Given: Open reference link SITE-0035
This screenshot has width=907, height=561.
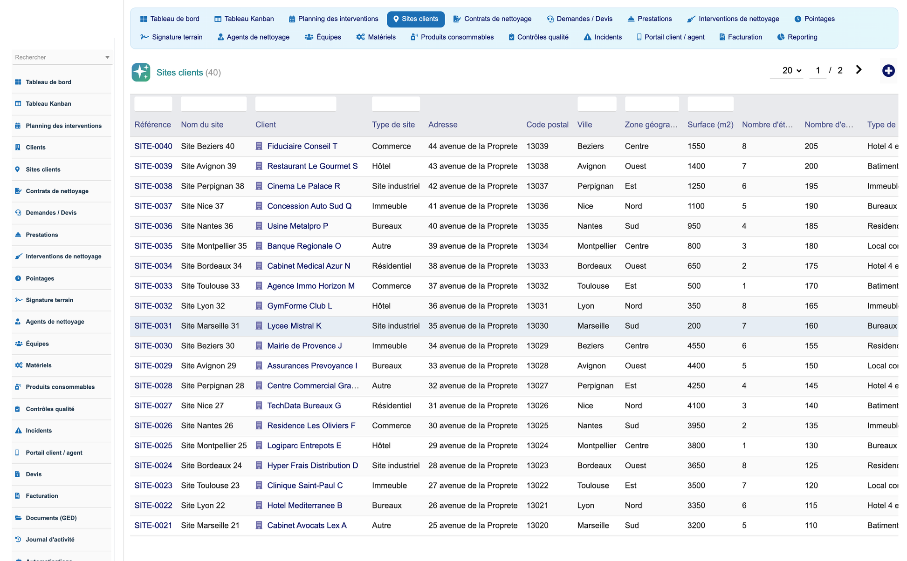Looking at the screenshot, I should click(x=153, y=246).
